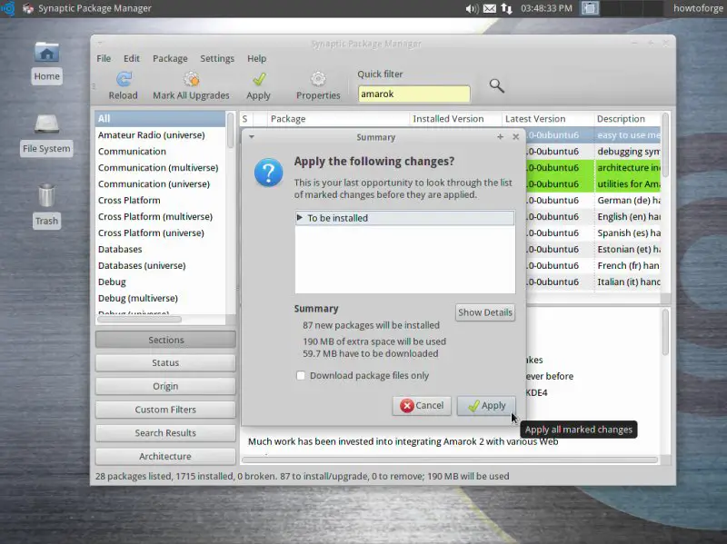
Task: Click the Custom Filters button
Action: [x=165, y=410]
